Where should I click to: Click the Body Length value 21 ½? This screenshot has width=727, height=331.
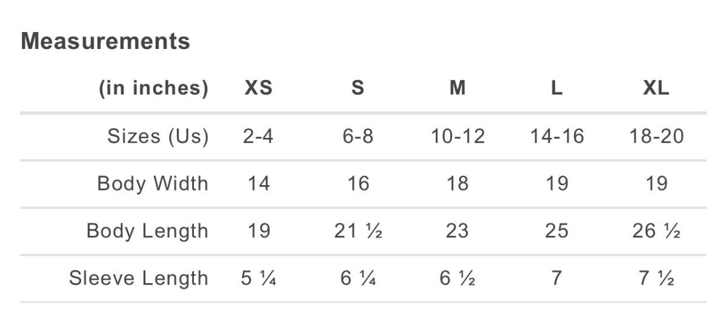(358, 231)
